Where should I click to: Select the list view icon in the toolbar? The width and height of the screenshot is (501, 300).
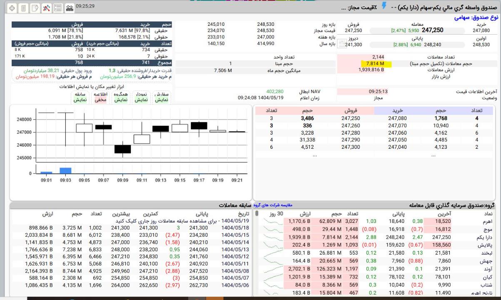tap(58, 8)
